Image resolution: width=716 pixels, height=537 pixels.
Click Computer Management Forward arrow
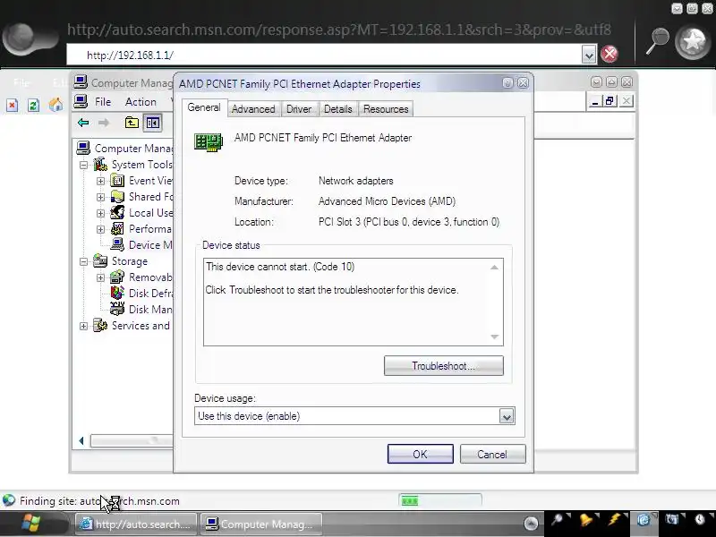pos(104,123)
